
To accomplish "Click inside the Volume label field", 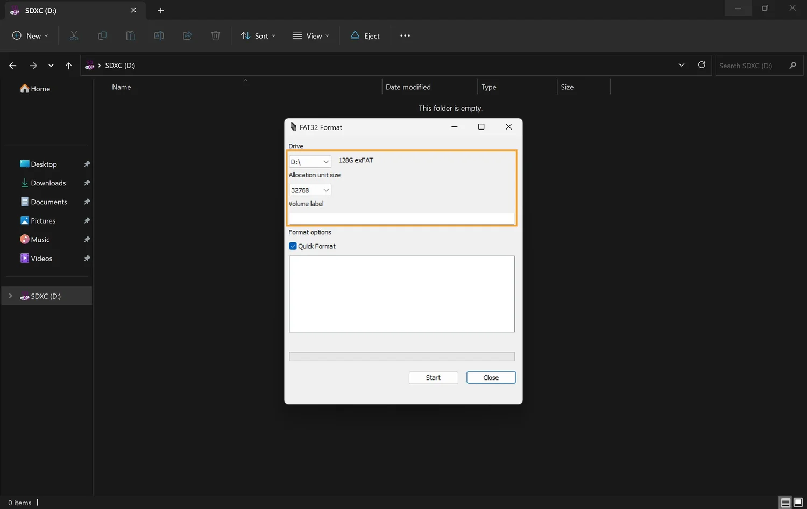I will (x=401, y=218).
